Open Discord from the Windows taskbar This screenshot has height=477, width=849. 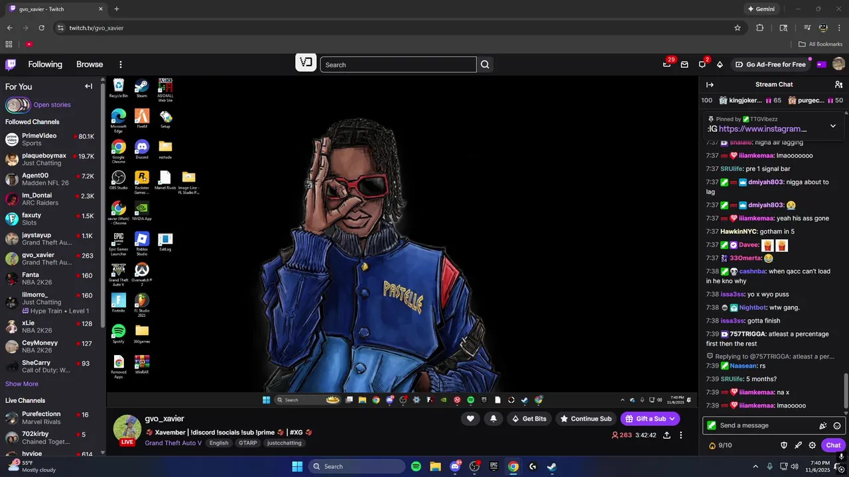tap(455, 466)
